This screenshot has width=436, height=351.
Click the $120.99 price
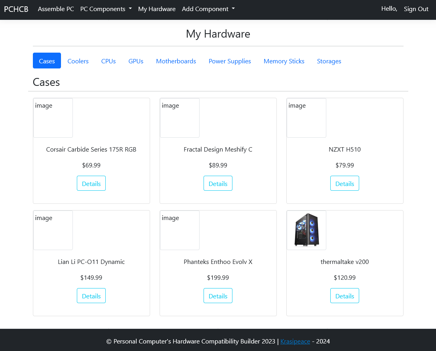pyautogui.click(x=345, y=278)
